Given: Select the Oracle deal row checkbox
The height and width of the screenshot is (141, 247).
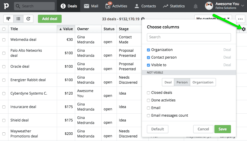Looking at the screenshot, I should point(4,67).
